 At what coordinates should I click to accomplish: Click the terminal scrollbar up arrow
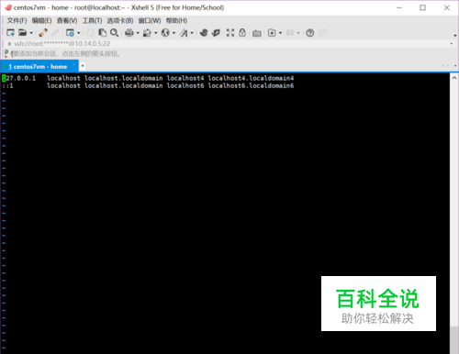454,78
